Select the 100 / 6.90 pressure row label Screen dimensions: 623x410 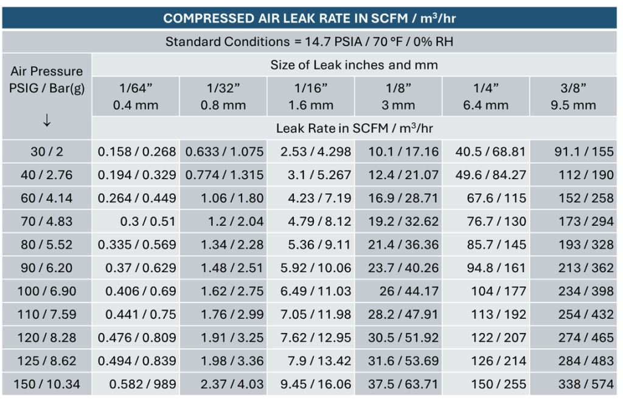[x=47, y=291]
